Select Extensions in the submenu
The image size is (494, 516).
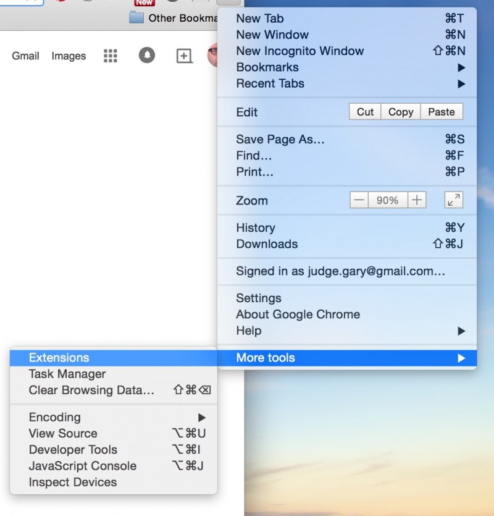114,358
